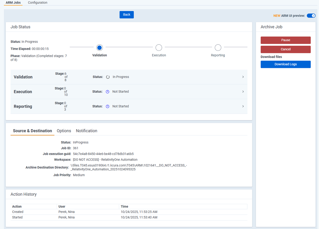Select the ARM Jobs tab
This screenshot has width=319, height=229.
pyautogui.click(x=13, y=3)
